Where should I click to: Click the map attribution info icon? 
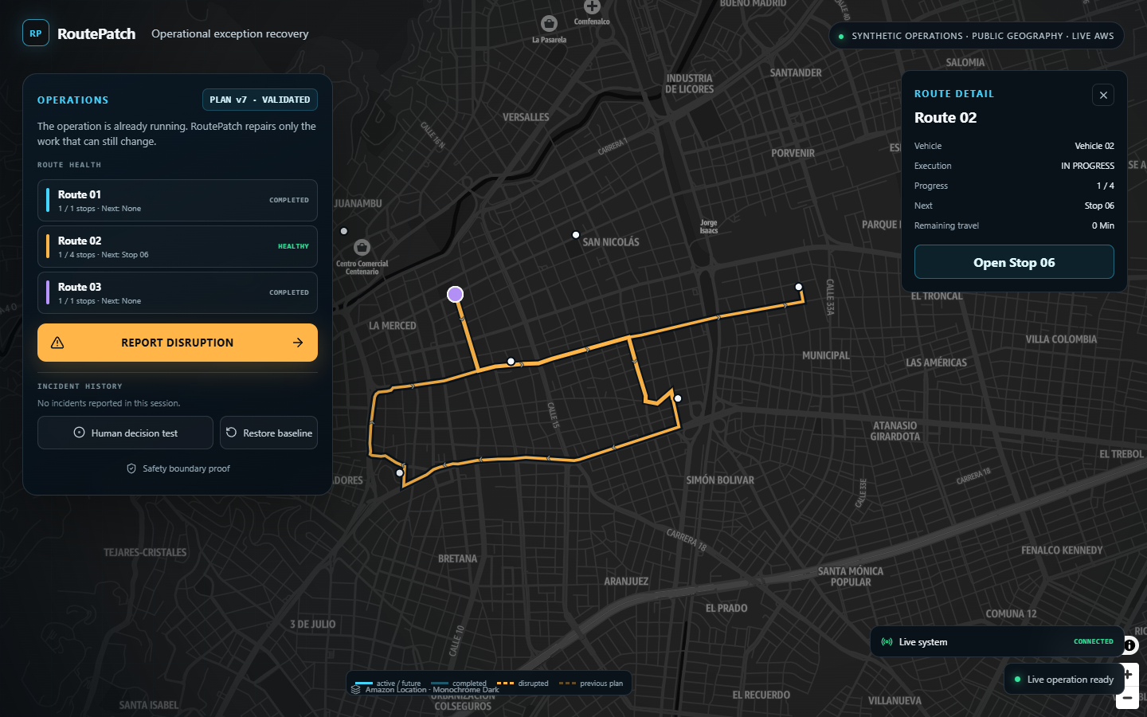[1130, 645]
